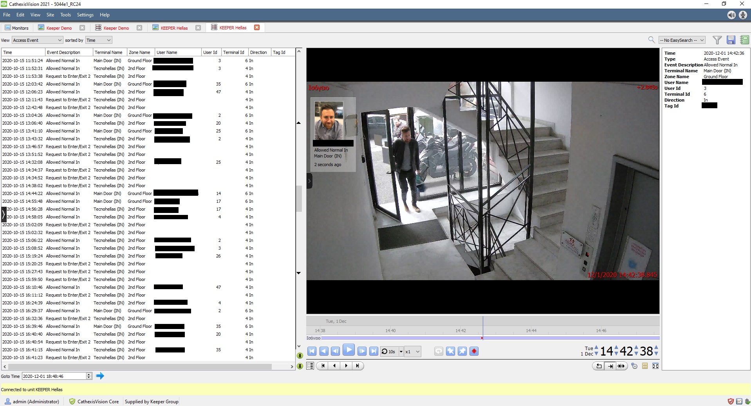This screenshot has height=406, width=751.
Task: Open the replay interval dropdown arrow
Action: (x=401, y=352)
